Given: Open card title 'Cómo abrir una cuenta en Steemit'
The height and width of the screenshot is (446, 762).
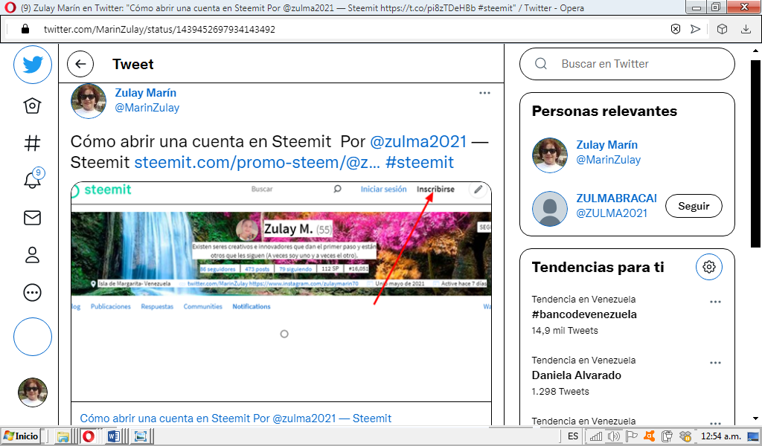Looking at the screenshot, I should [x=236, y=418].
